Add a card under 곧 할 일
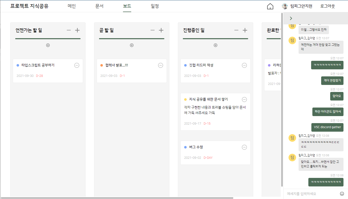Viewport: 348px width, 199px height. 132,45
